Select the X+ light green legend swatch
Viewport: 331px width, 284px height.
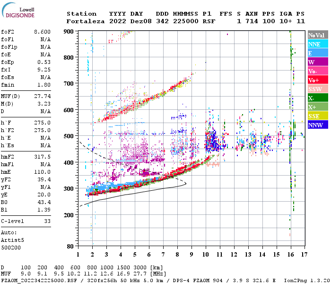[x=318, y=107]
